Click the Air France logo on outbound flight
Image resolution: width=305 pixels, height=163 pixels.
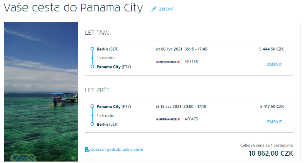coord(168,61)
